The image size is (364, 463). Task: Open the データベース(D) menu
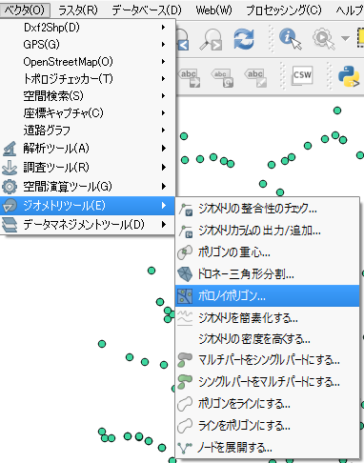coord(147,10)
